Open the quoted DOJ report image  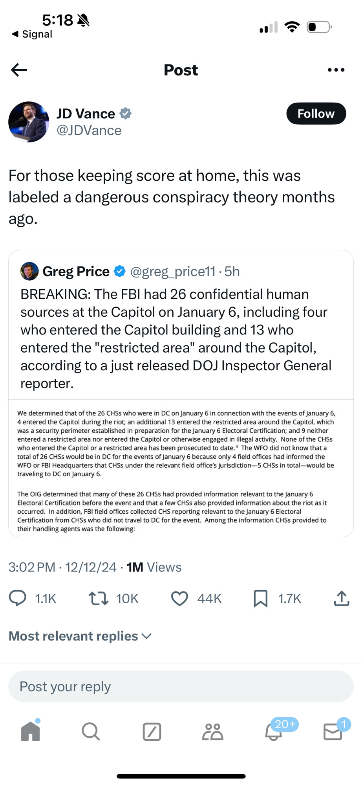coord(181,468)
